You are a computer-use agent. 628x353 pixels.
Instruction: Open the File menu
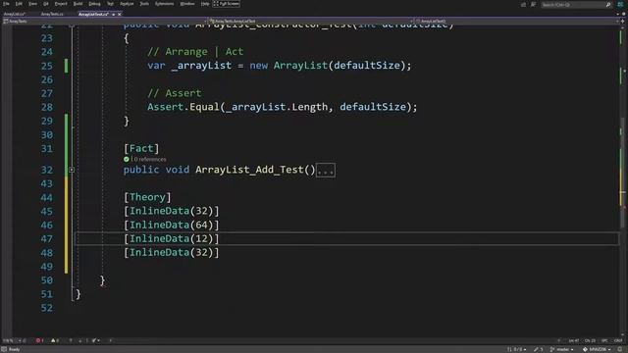pyautogui.click(x=6, y=4)
